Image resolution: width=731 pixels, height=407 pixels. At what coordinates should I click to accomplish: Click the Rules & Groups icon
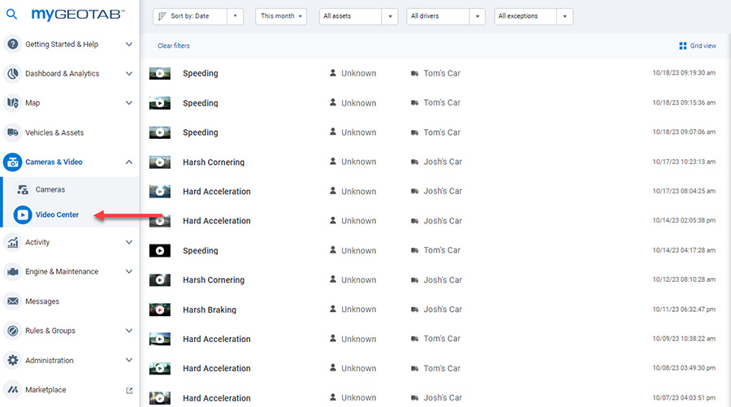pyautogui.click(x=12, y=331)
